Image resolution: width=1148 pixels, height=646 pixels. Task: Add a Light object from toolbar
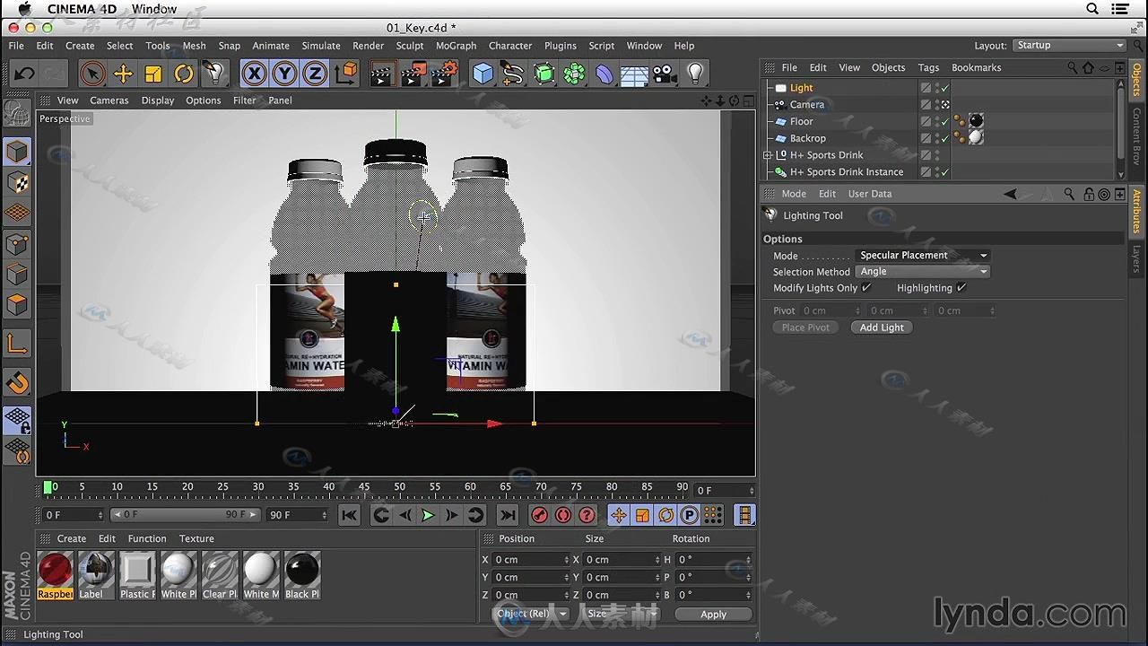(x=695, y=74)
